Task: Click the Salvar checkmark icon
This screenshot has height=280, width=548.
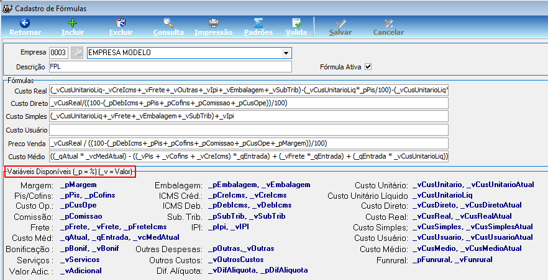Action: click(340, 23)
